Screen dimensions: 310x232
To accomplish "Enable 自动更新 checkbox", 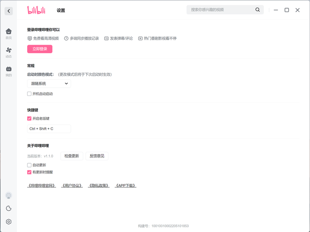I will tap(30, 165).
